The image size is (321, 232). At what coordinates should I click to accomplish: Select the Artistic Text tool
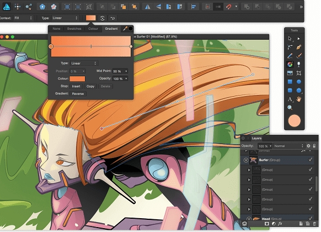pyautogui.click(x=290, y=99)
